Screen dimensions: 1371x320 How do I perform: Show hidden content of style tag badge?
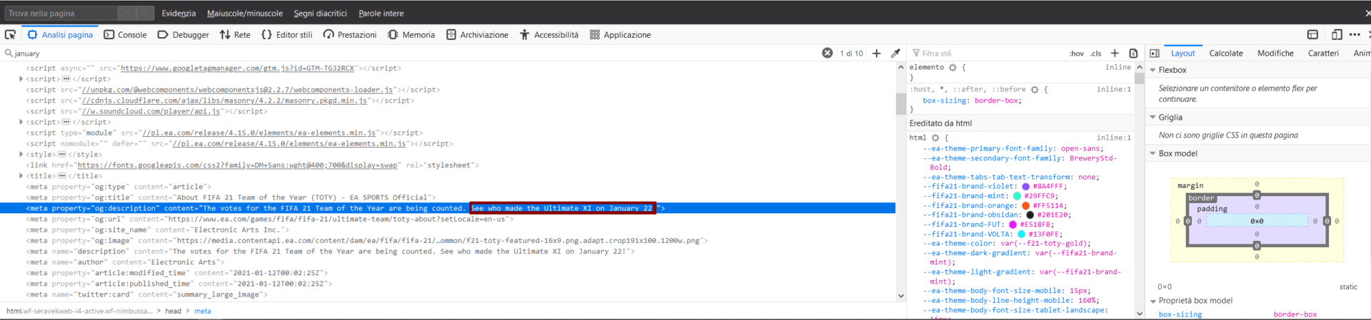[62, 155]
